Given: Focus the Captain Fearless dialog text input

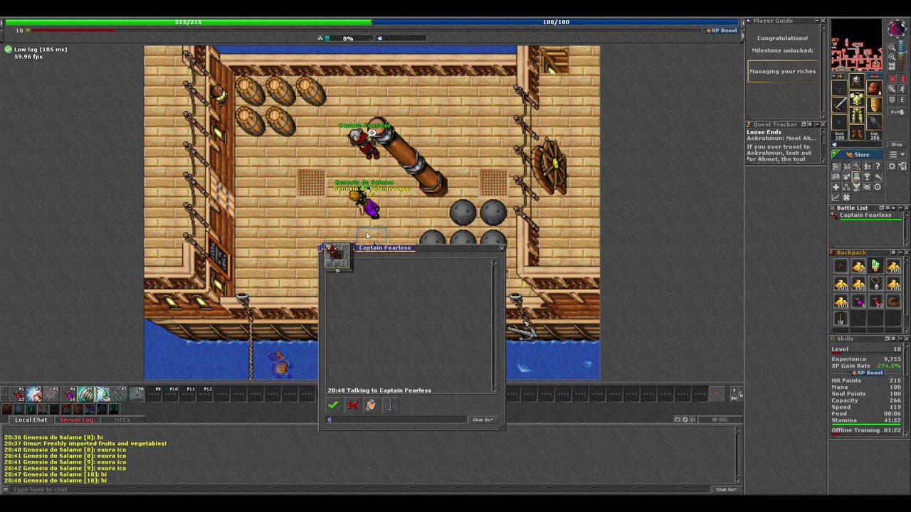Looking at the screenshot, I should pyautogui.click(x=397, y=420).
